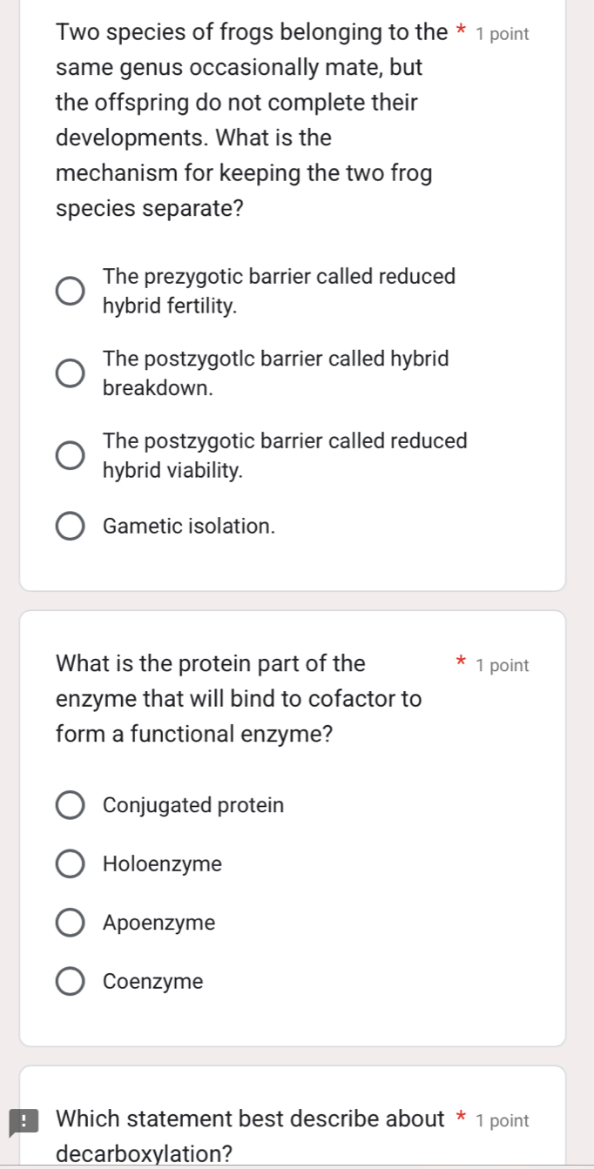Select Coenzyme
The image size is (594, 1169).
(70, 981)
